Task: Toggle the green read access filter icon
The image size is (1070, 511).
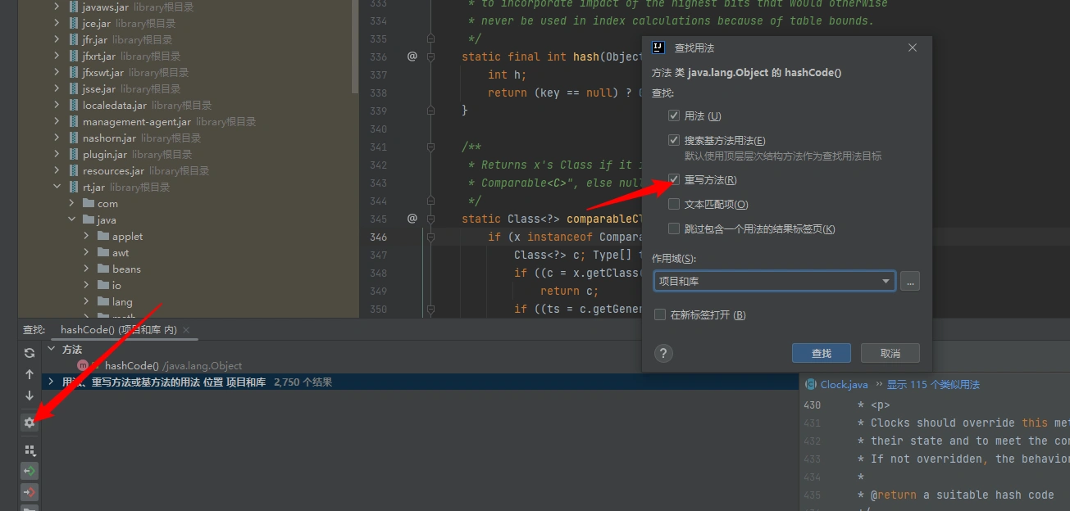Action: point(30,472)
